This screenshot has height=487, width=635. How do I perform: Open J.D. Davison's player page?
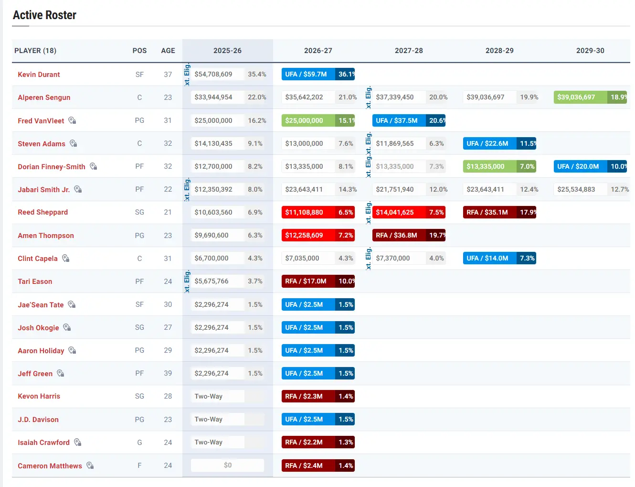click(38, 420)
